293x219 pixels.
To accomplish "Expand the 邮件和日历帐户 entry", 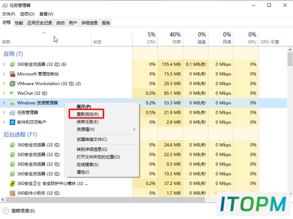I will click(4, 122).
